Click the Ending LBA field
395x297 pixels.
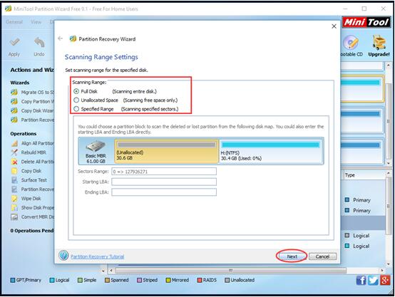[x=164, y=192]
